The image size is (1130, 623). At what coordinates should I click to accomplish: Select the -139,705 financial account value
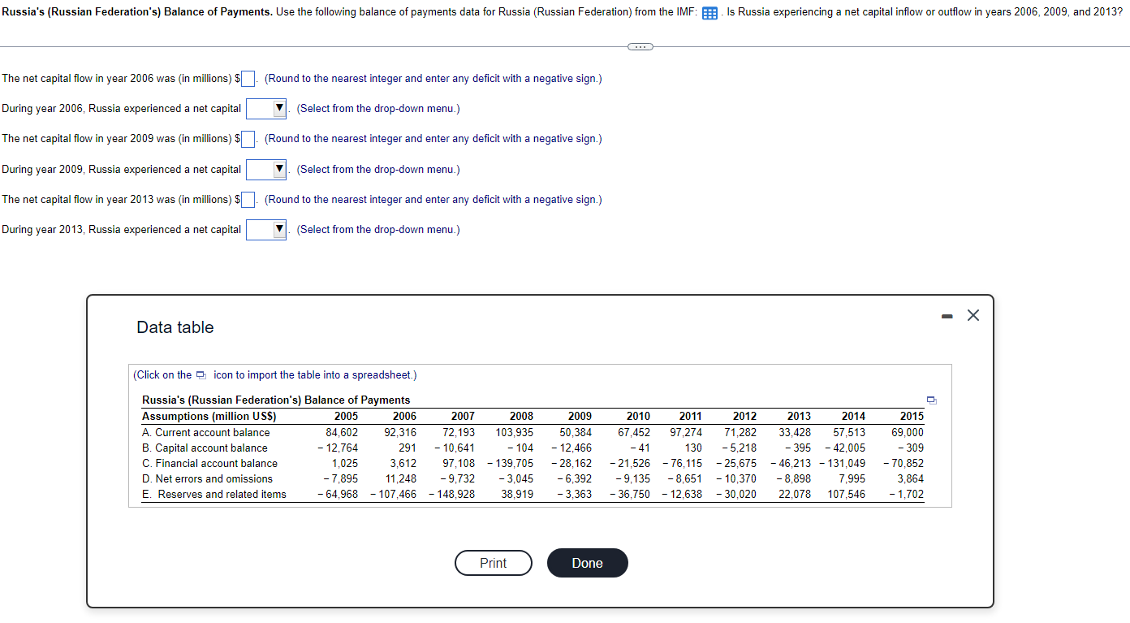coord(511,463)
